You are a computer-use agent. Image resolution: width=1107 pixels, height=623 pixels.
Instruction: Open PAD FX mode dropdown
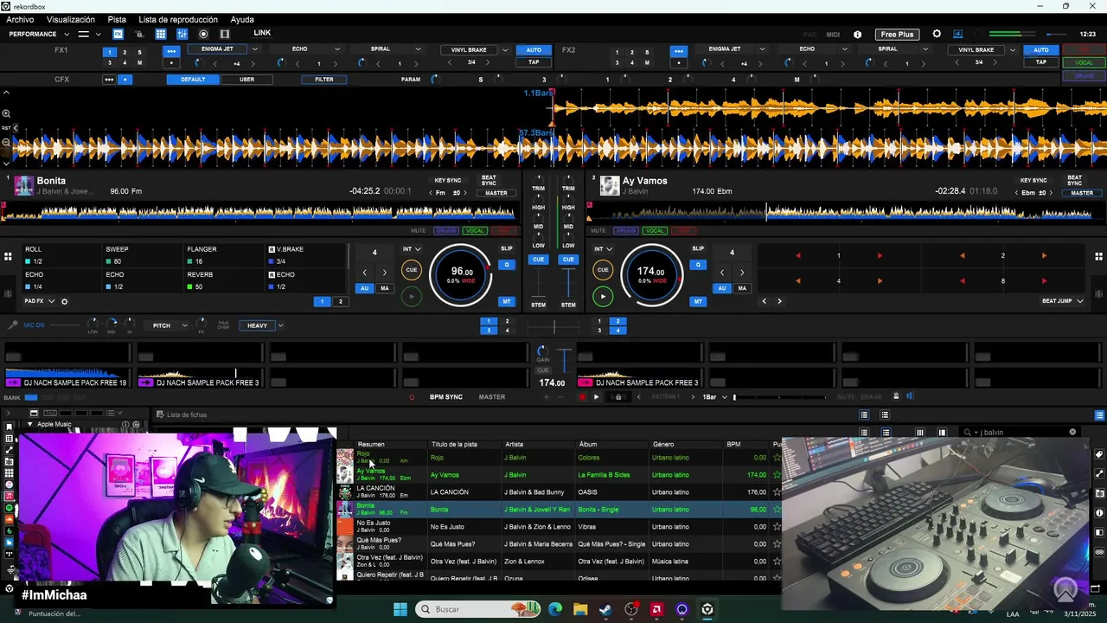[40, 301]
